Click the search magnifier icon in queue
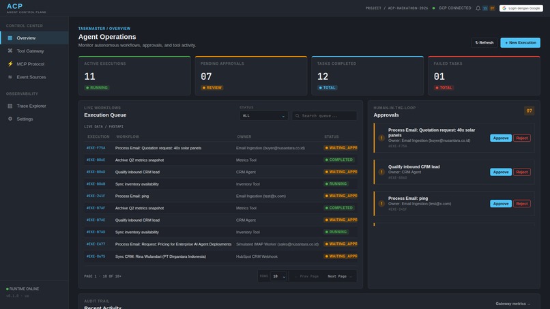The height and width of the screenshot is (309, 550). (298, 116)
